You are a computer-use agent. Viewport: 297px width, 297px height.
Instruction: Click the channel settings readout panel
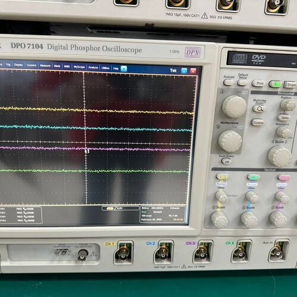20,214
